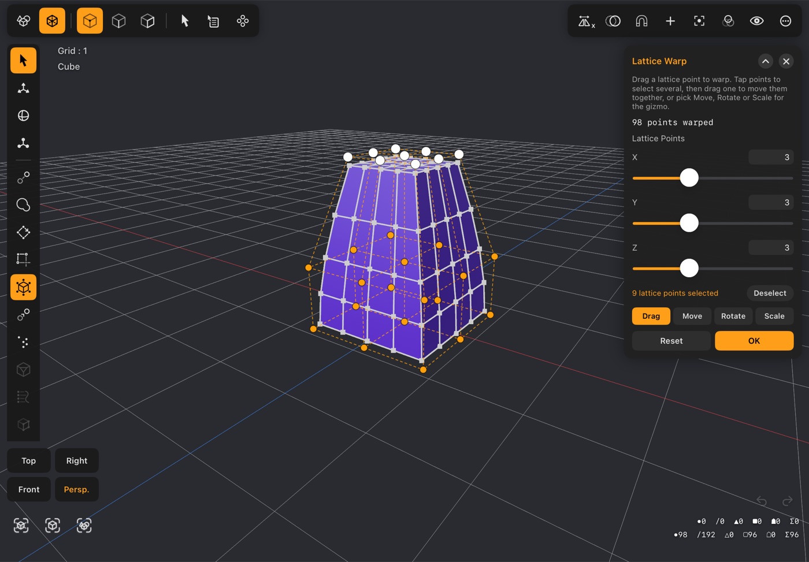Close the Lattice Warp panel

click(x=786, y=61)
